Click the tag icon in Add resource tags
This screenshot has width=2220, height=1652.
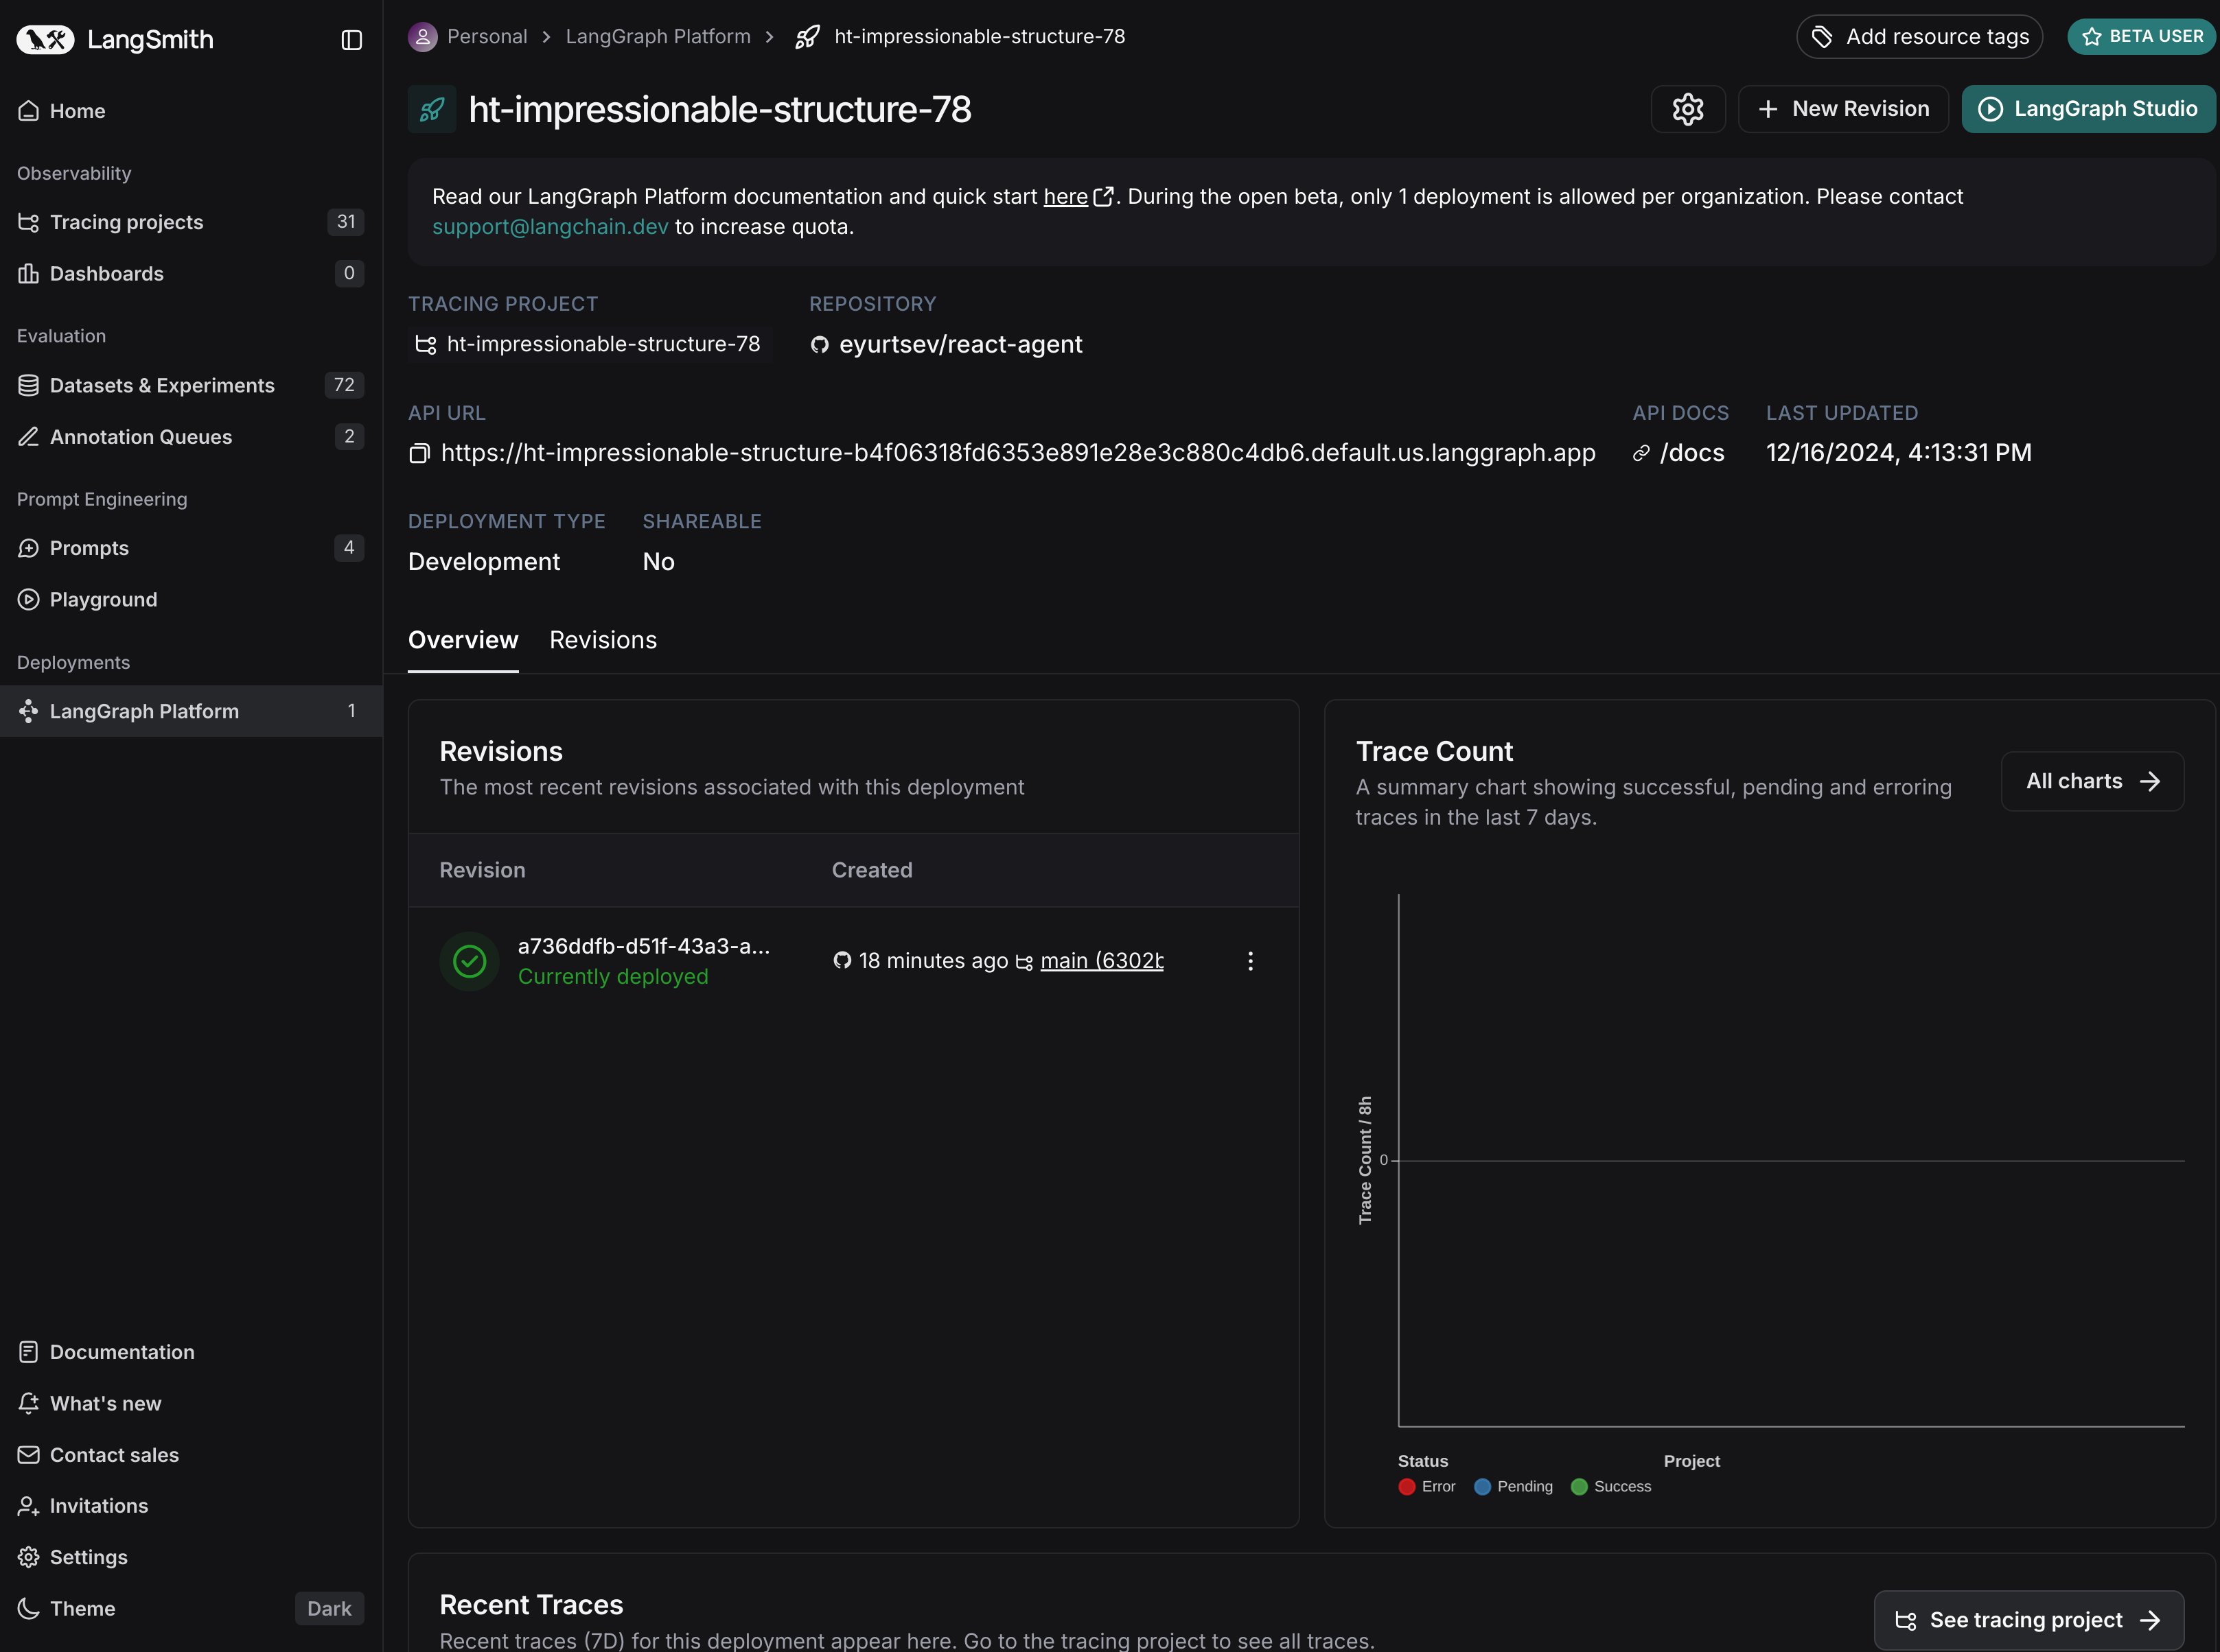(1822, 37)
